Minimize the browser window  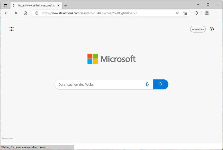coord(198,4)
